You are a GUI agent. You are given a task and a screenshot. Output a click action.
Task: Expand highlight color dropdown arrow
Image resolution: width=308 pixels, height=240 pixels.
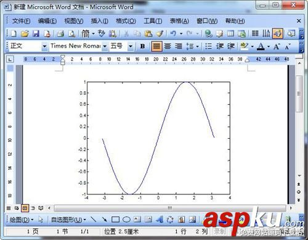(x=253, y=46)
